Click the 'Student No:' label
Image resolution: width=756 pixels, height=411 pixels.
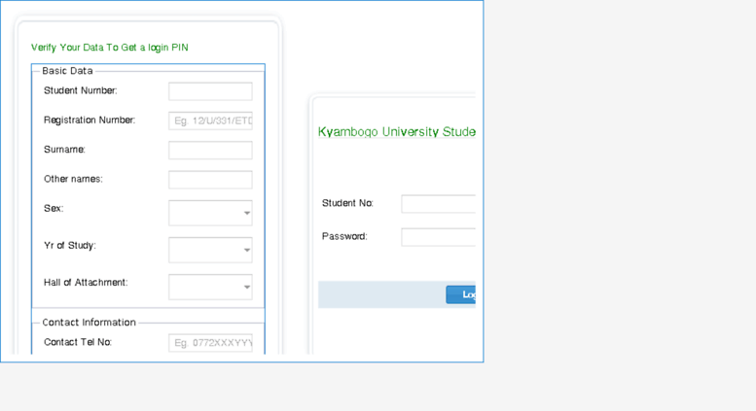[347, 203]
